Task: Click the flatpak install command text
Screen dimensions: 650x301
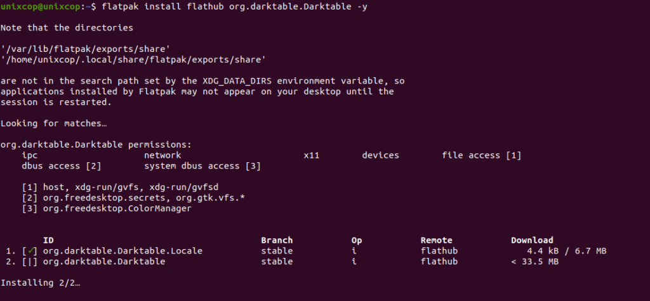Action: point(235,6)
